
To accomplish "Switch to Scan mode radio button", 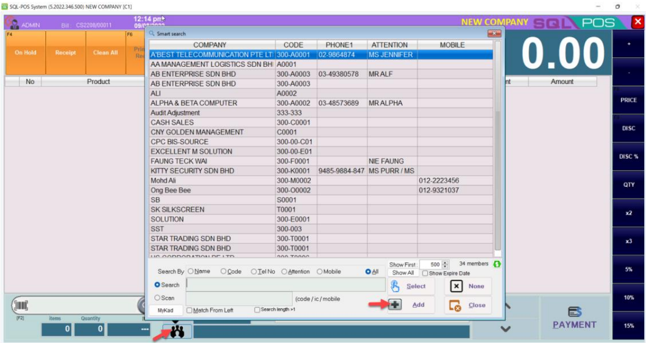I will [157, 298].
